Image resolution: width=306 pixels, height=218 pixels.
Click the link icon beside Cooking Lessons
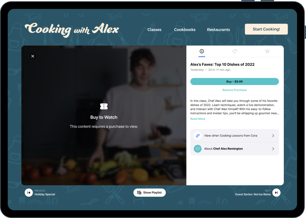(x=198, y=136)
